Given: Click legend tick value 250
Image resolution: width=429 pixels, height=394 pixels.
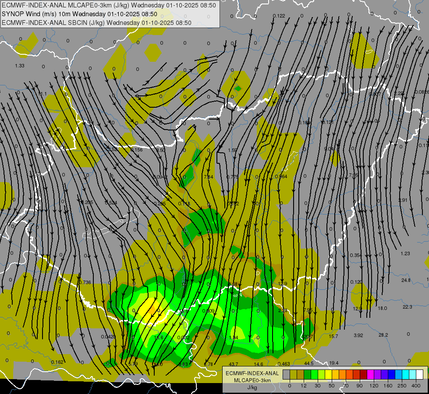Looking at the screenshot, I should click(402, 386).
